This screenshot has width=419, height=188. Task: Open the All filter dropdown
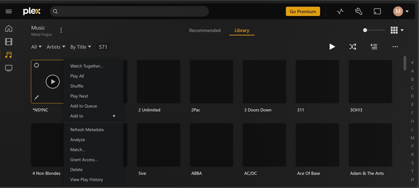click(x=36, y=47)
